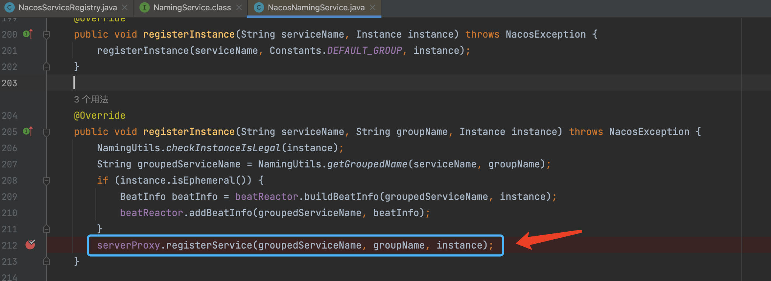The width and height of the screenshot is (771, 281).
Task: Click groupedServiceName variable declaration on line 207
Action: 189,164
